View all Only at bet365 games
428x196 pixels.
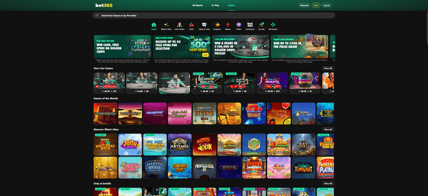tap(328, 184)
